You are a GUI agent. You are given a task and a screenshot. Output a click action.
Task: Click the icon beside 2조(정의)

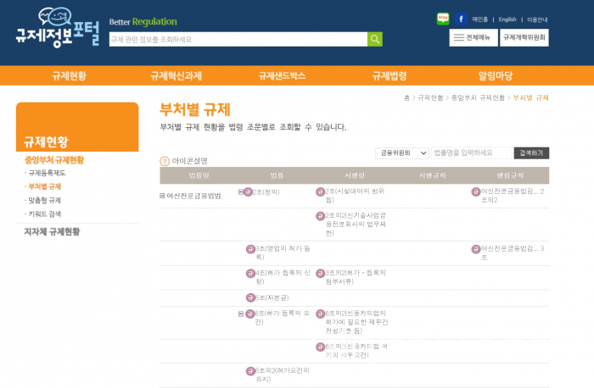pos(250,192)
